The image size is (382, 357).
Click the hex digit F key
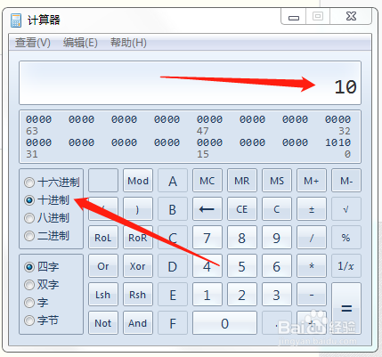pyautogui.click(x=173, y=323)
